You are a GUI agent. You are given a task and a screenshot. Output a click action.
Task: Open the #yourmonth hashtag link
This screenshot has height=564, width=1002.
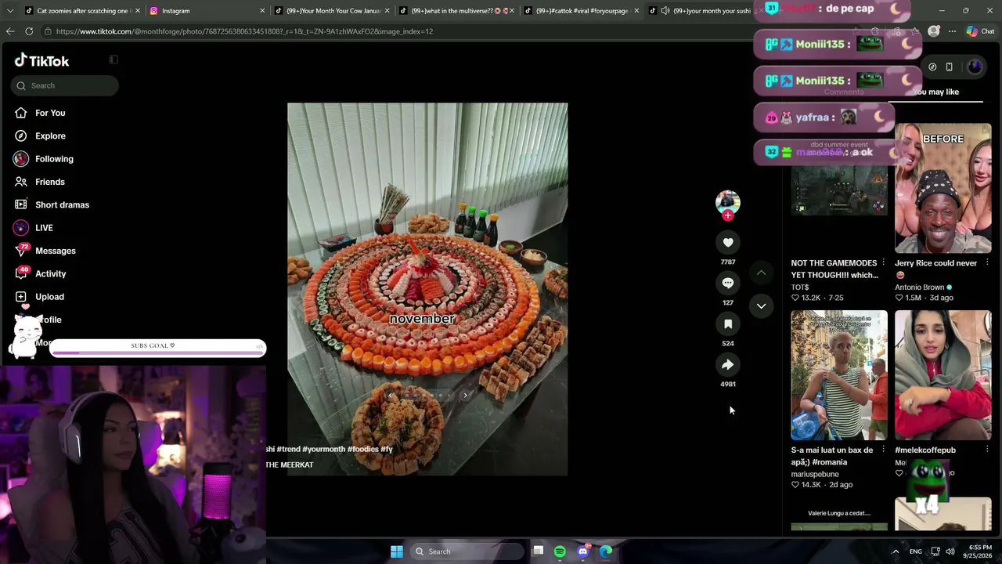[323, 449]
